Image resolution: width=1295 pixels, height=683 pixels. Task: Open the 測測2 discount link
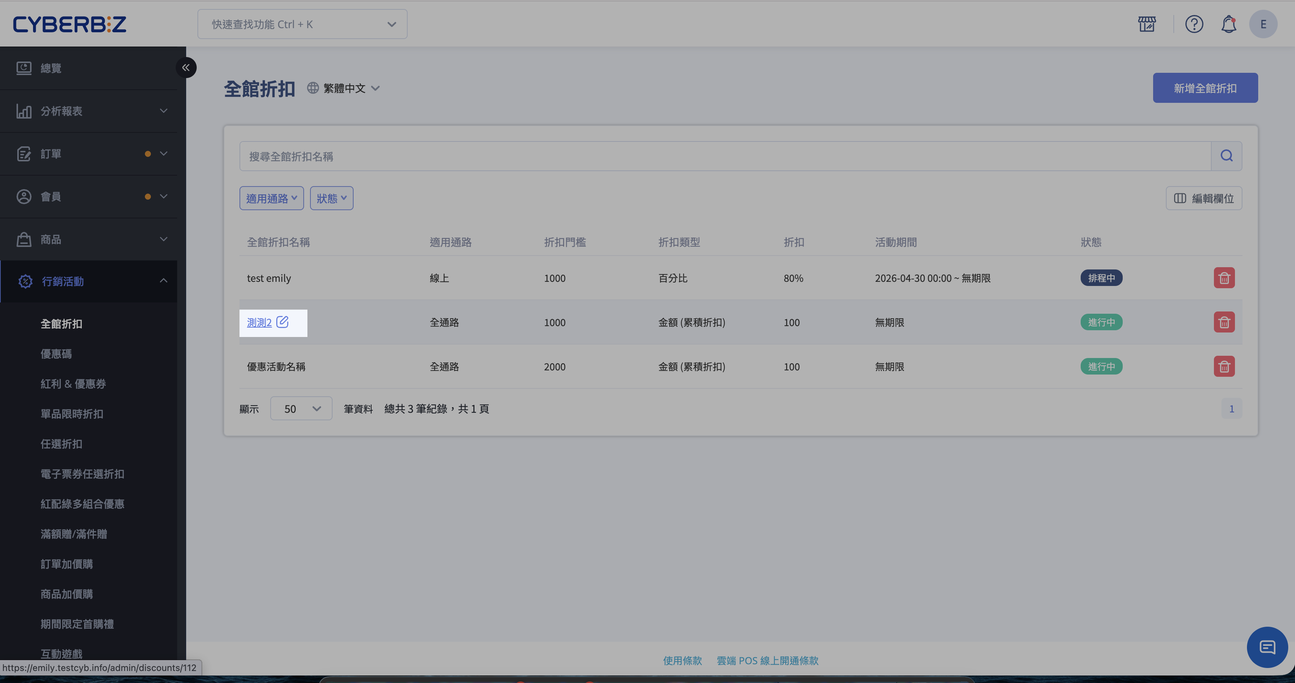coord(259,323)
